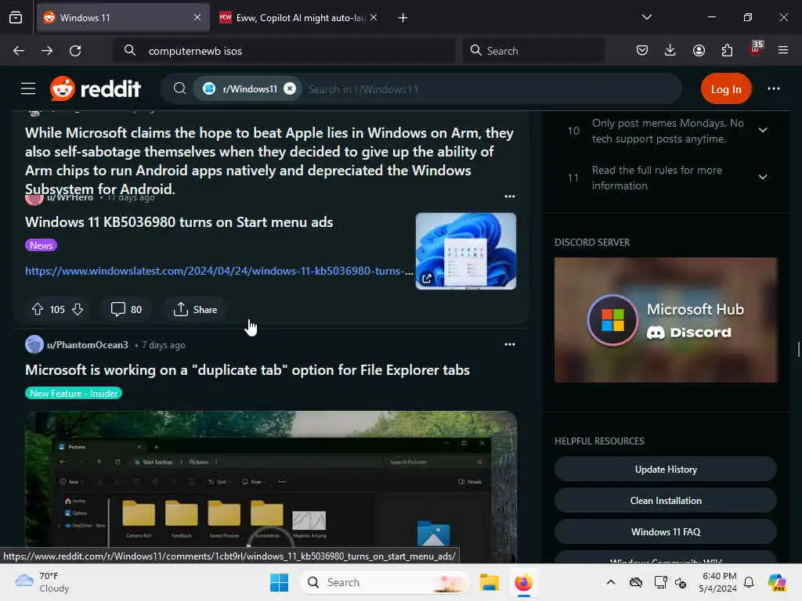Expand rule 10 about memes Mondays
This screenshot has height=601, width=802.
[763, 131]
